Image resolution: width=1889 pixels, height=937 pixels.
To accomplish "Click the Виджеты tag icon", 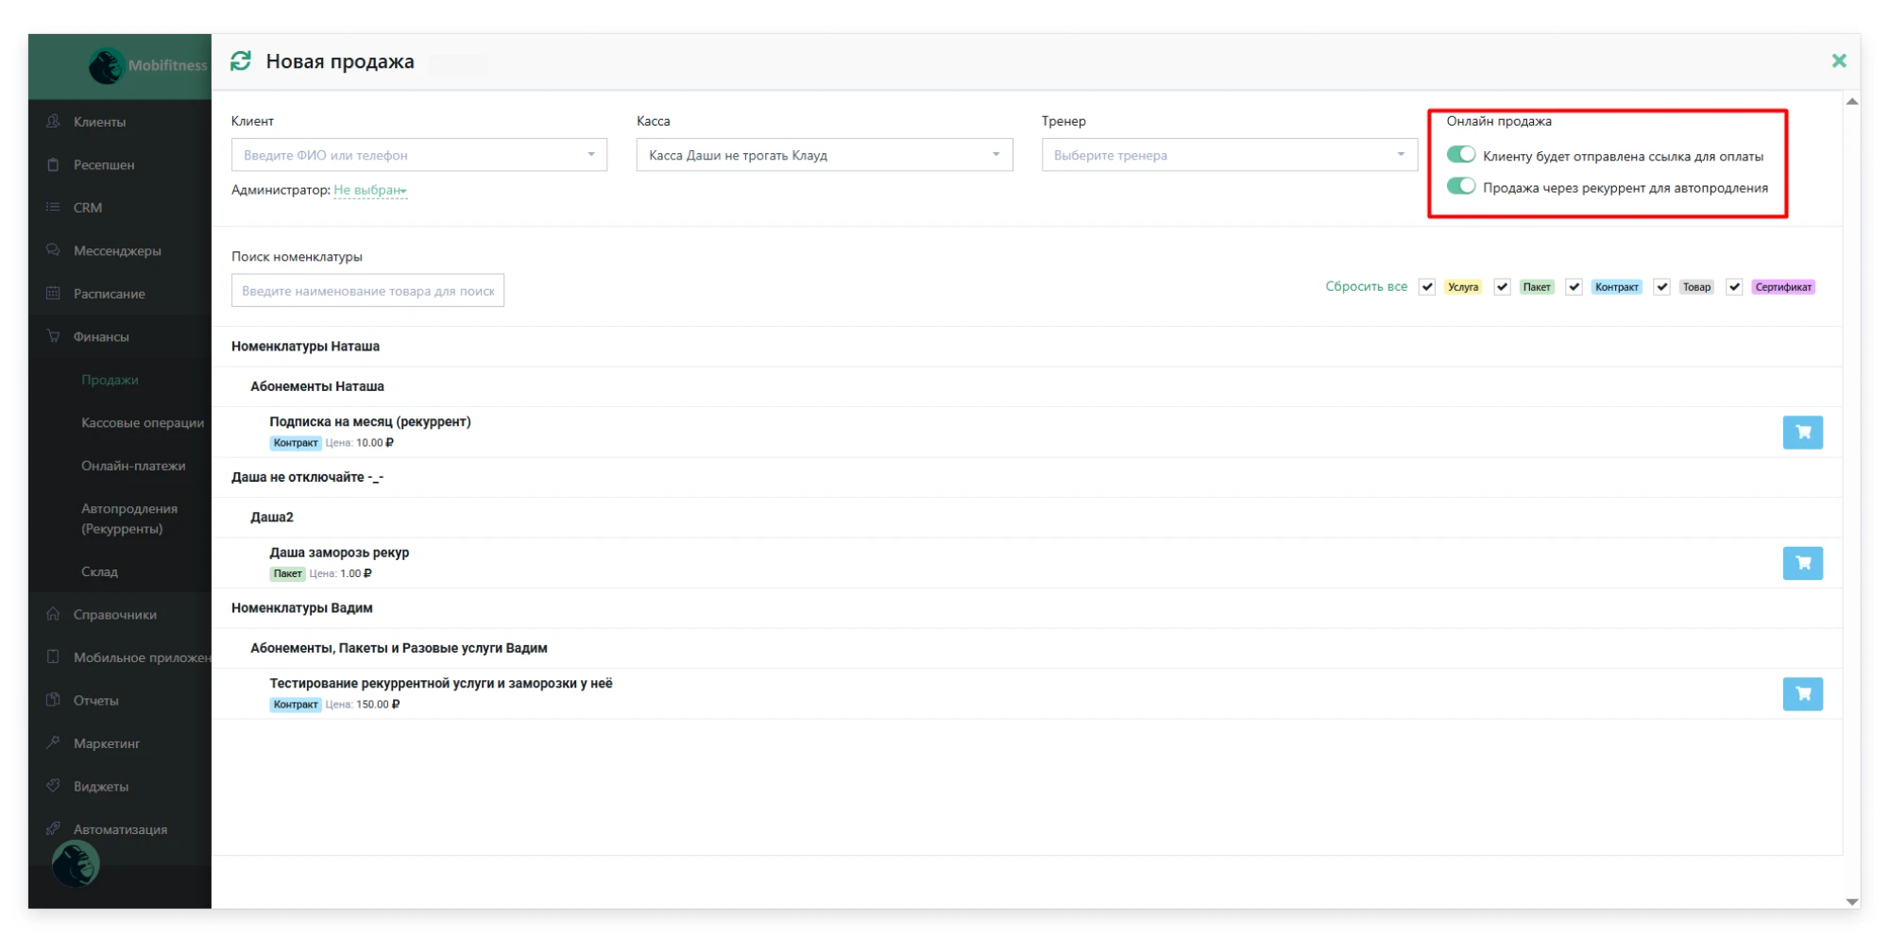I will click(x=53, y=786).
